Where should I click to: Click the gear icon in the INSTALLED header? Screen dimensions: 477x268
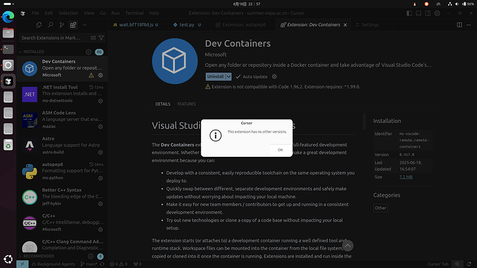(88, 52)
